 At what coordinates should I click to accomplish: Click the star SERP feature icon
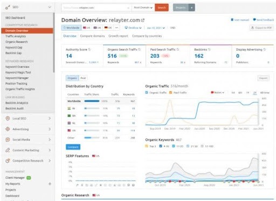(x=101, y=185)
